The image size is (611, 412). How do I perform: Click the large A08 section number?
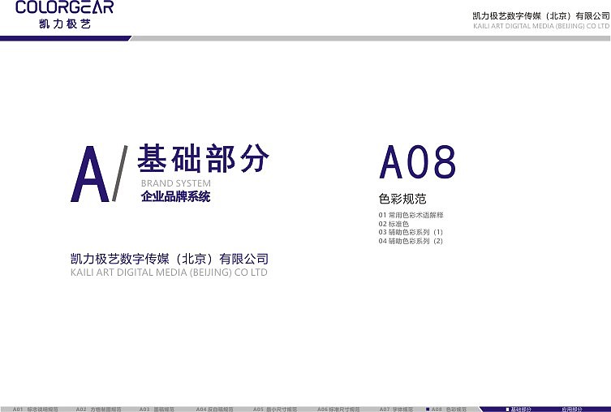[x=417, y=162]
